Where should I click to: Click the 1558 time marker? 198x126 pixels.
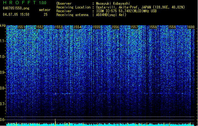pos(153,27)
